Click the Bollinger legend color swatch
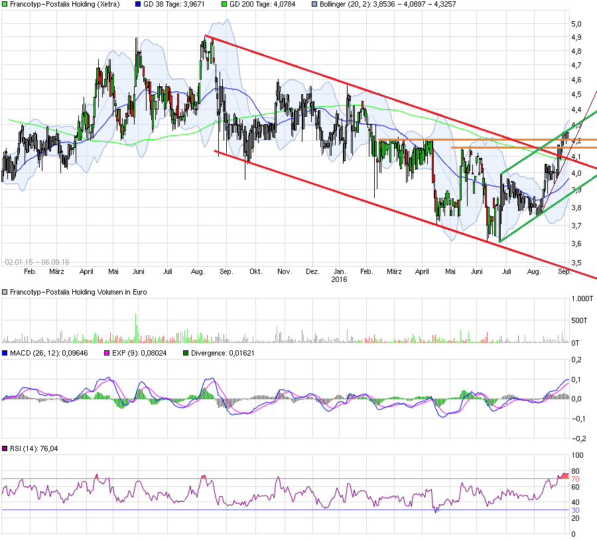 click(x=314, y=5)
